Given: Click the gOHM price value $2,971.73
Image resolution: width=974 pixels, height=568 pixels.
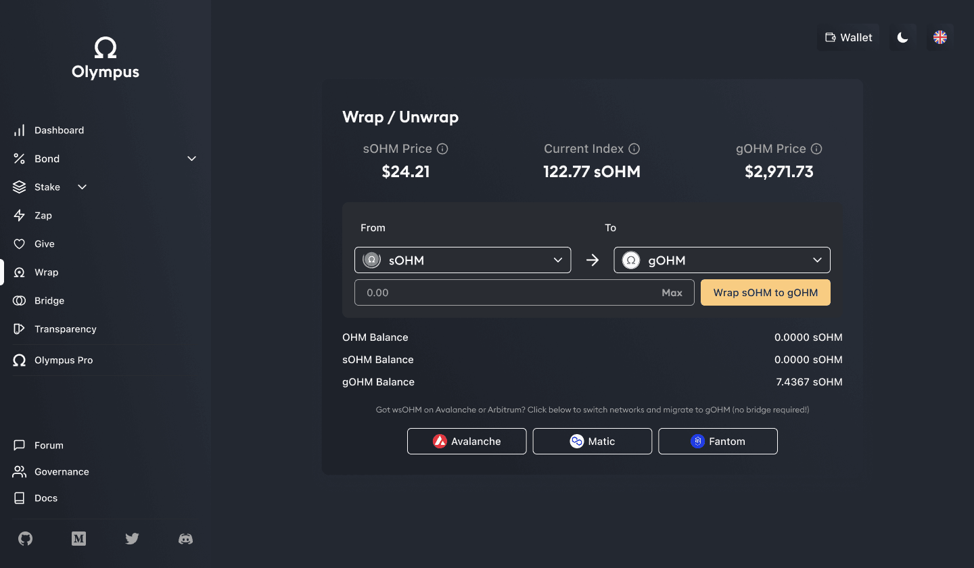Looking at the screenshot, I should point(779,172).
